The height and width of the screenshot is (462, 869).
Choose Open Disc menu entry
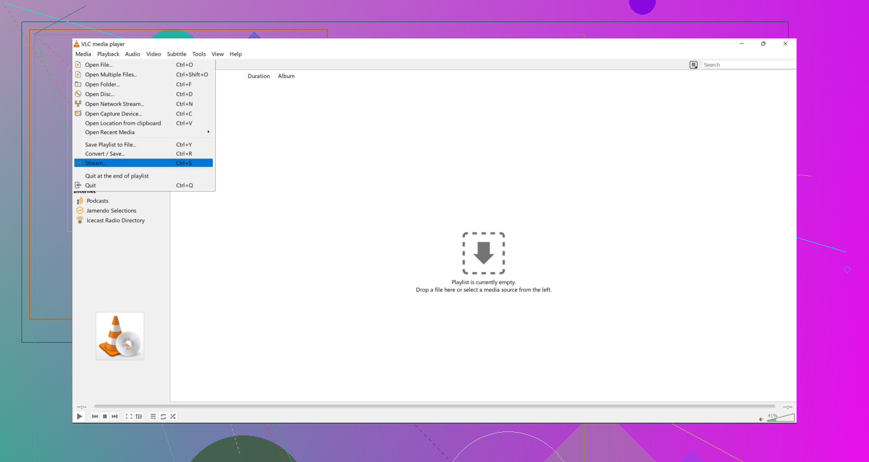tap(144, 94)
